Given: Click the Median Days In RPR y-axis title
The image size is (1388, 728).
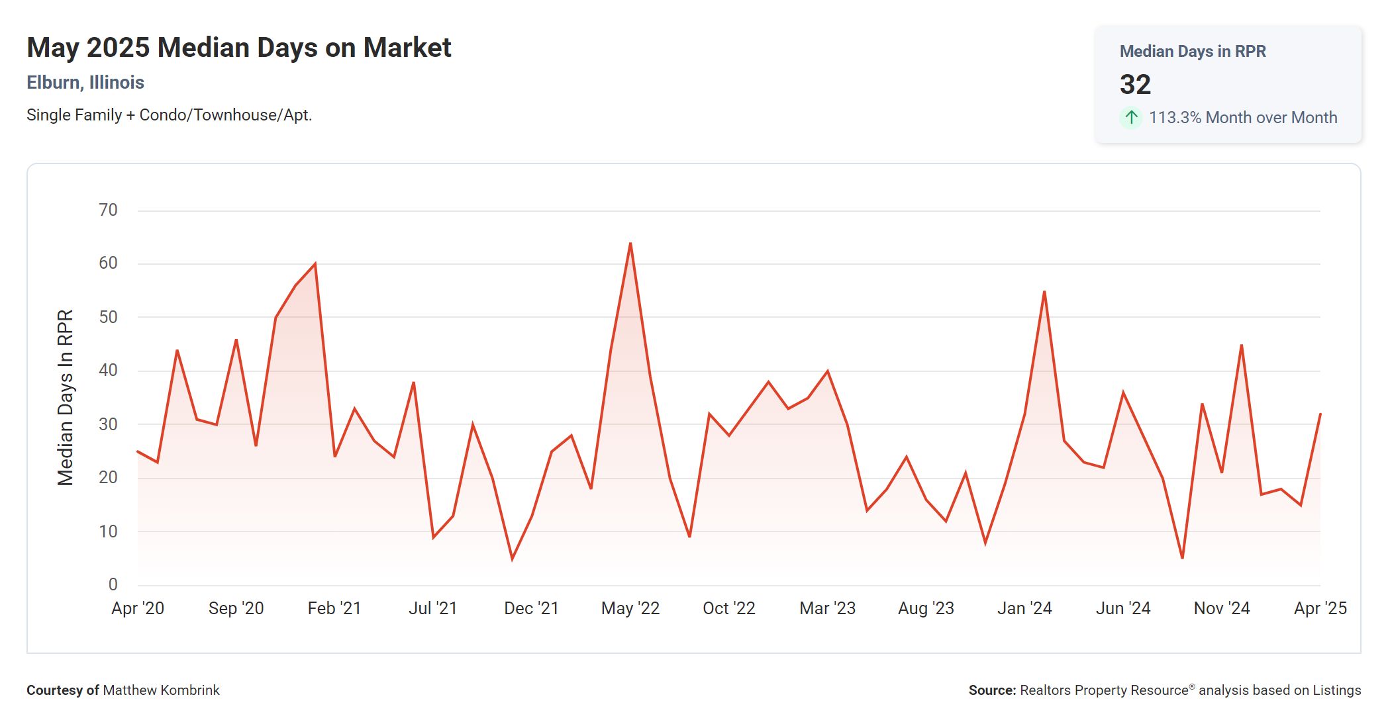Looking at the screenshot, I should pyautogui.click(x=65, y=397).
